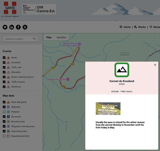This screenshot has width=160, height=151.
Task: Open the Works menu item
Action: [x=140, y=27]
